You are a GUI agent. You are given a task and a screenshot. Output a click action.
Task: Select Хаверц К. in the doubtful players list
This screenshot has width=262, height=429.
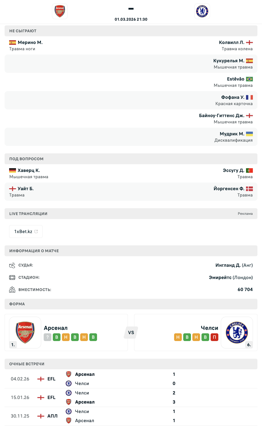(x=29, y=171)
